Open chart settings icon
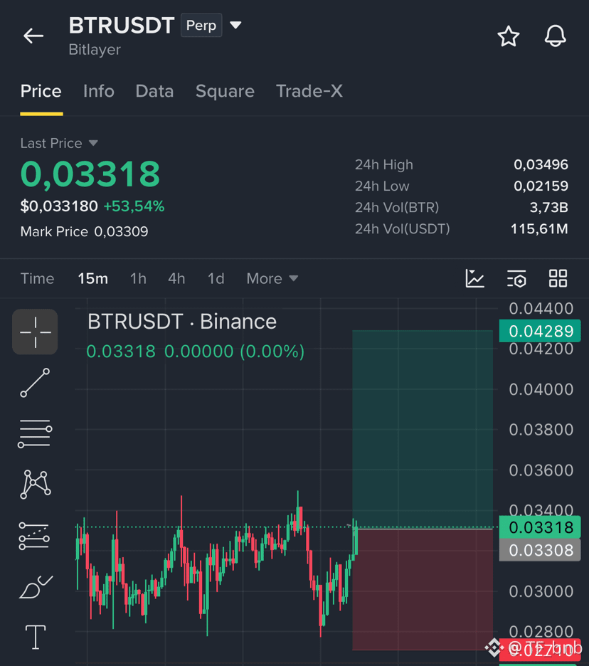Image resolution: width=589 pixels, height=666 pixels. point(516,279)
